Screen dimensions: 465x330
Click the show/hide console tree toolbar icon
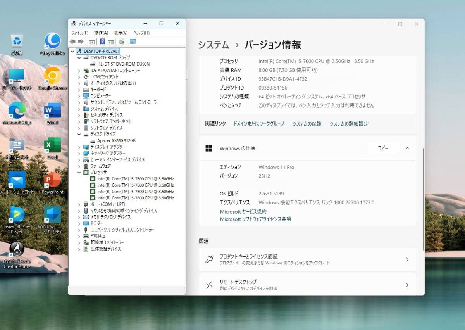coord(91,41)
